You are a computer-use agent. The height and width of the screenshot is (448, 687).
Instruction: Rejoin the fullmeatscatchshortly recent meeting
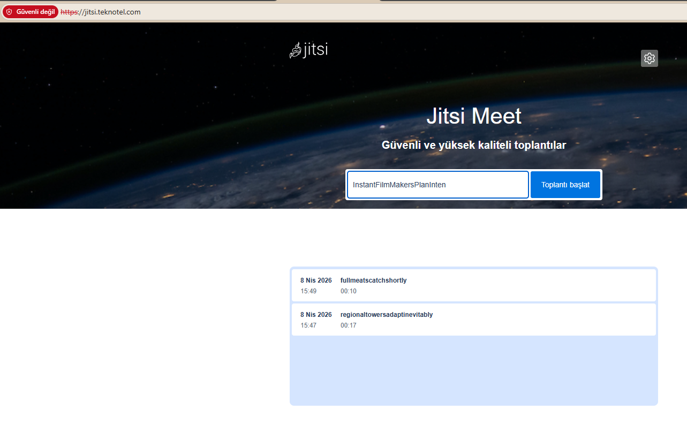pos(373,280)
